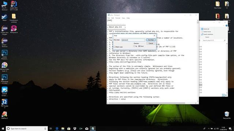The height and width of the screenshot is (131, 234).
Task: Open the 'eclipse - Shortcut' desktop icon
Action: click(4, 43)
